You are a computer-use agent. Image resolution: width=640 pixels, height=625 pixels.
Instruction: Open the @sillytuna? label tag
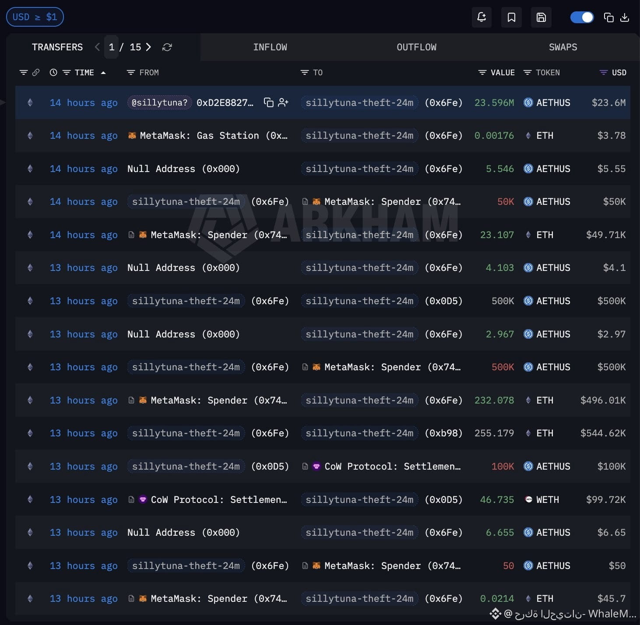(159, 102)
